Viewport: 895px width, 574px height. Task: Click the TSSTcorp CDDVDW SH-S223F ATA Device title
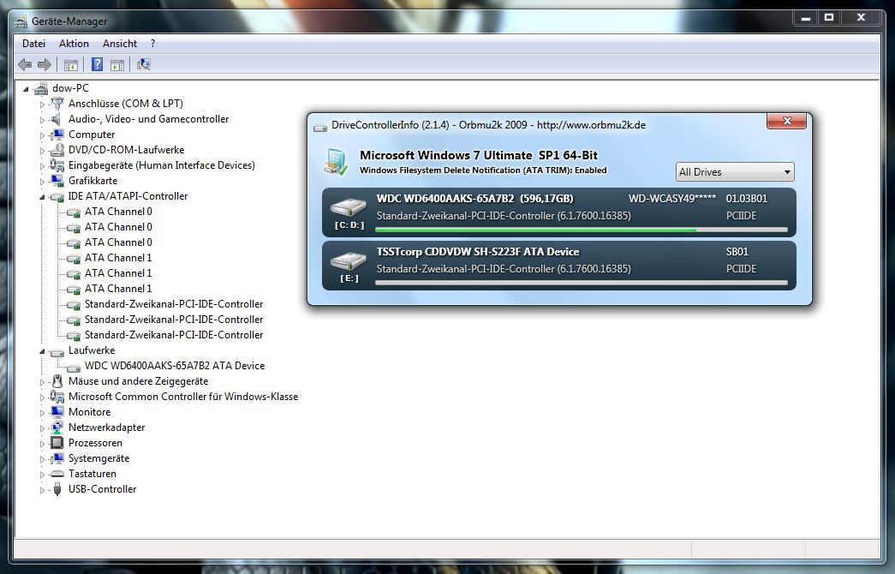point(478,252)
